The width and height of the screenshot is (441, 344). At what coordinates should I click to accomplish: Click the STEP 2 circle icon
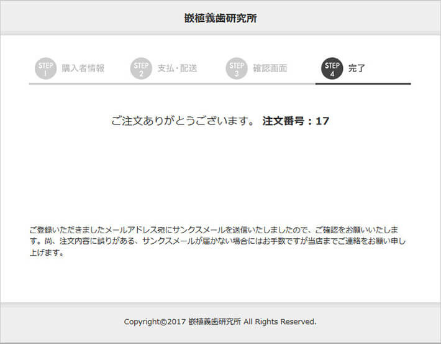click(x=141, y=68)
